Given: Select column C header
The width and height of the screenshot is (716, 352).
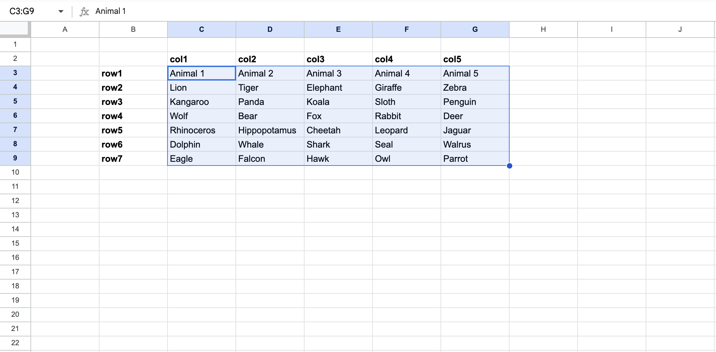Looking at the screenshot, I should click(201, 29).
